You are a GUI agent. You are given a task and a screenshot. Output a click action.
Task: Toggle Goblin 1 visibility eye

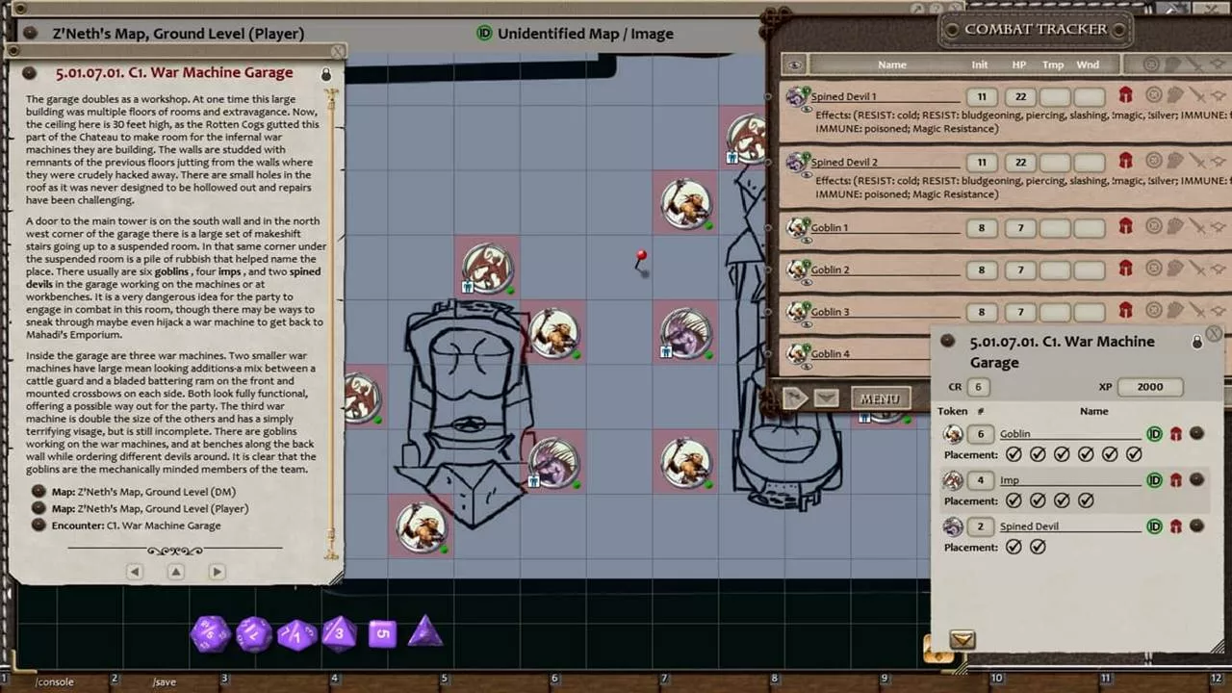(x=807, y=241)
